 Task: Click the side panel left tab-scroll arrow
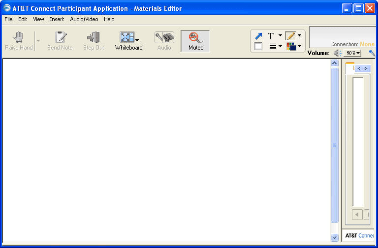coord(359,69)
